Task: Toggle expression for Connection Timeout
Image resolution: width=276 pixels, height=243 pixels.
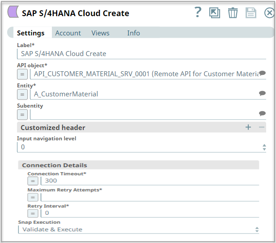Action: (x=33, y=181)
